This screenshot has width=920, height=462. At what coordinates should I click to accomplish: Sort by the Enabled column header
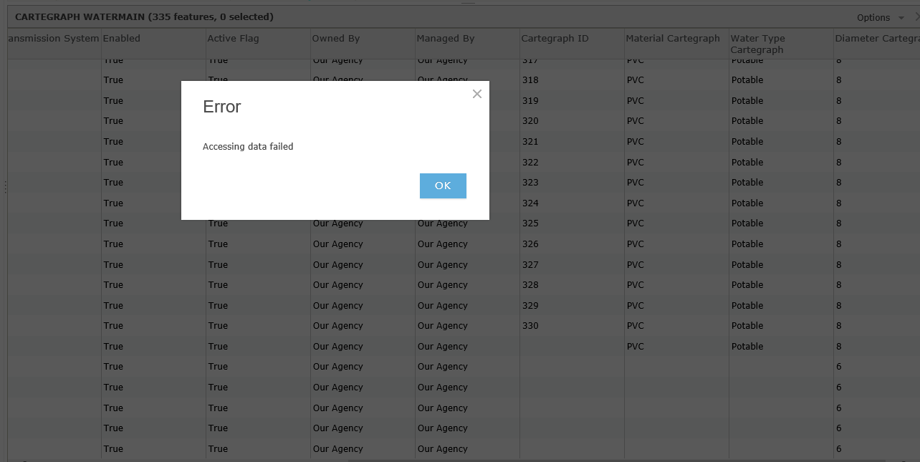[122, 39]
